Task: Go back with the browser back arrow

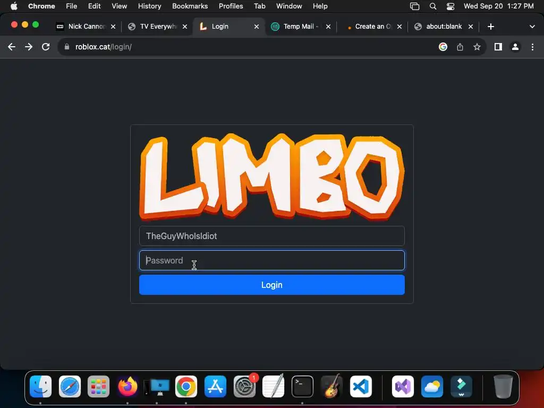Action: 12,47
